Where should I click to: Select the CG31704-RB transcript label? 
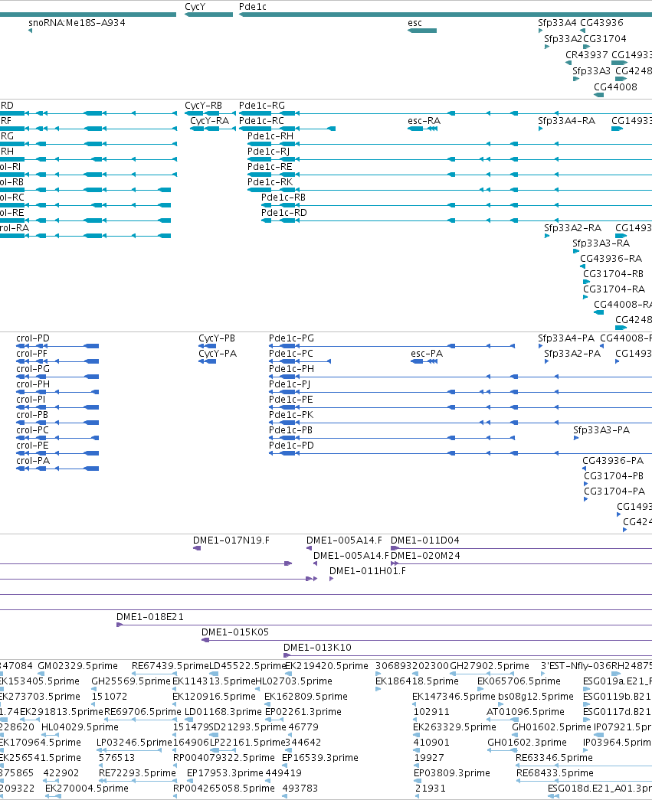pyautogui.click(x=613, y=273)
